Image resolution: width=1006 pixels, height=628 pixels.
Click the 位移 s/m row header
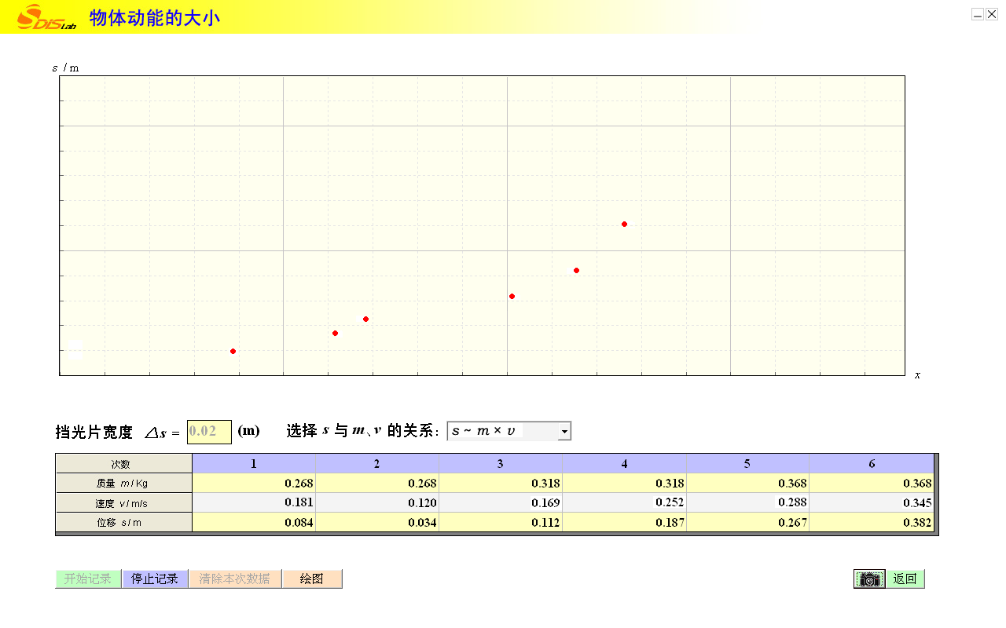[123, 523]
